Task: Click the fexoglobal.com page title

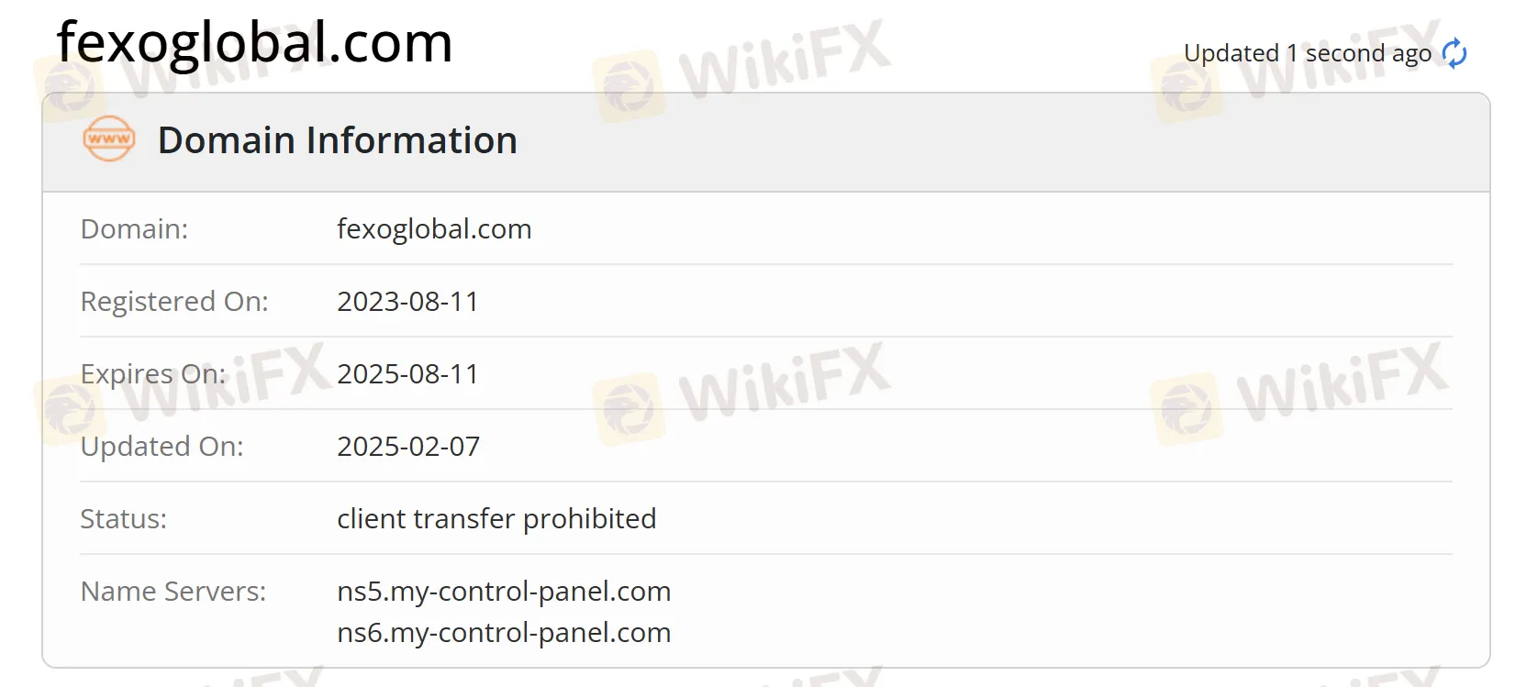Action: 254,42
